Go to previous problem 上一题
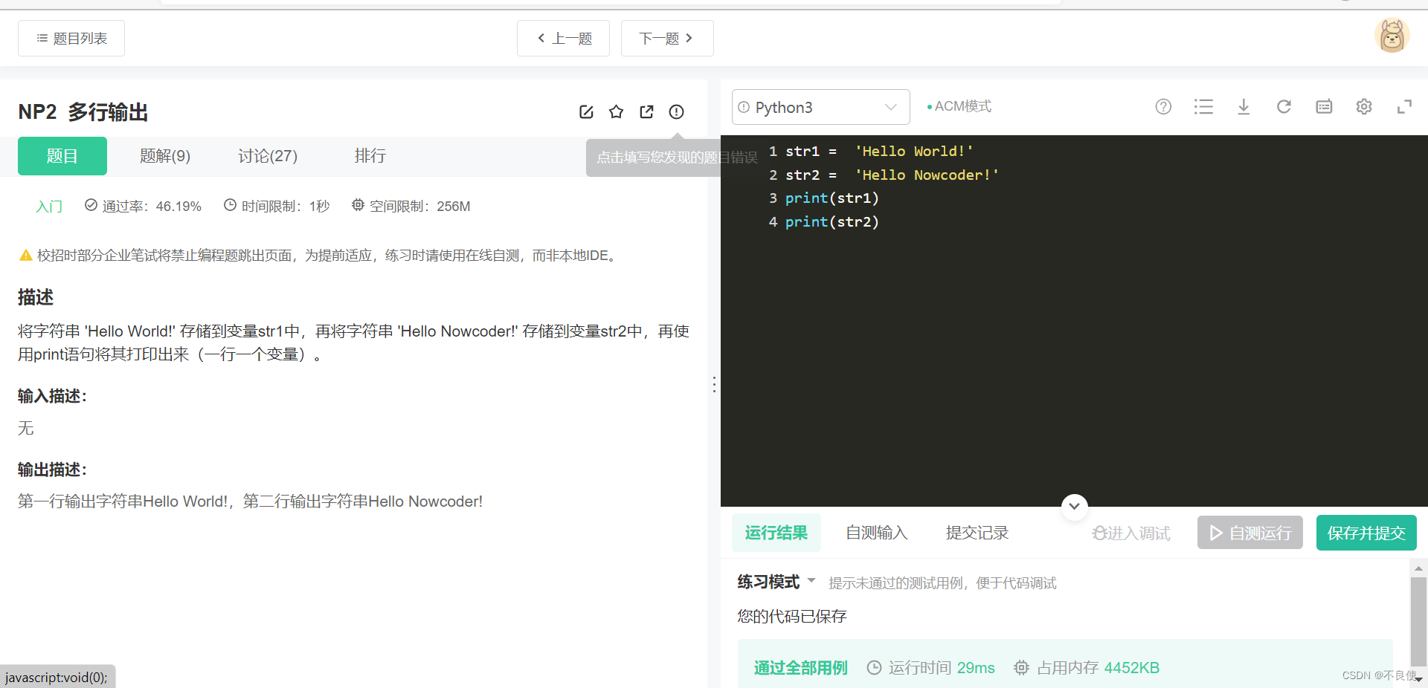This screenshot has height=688, width=1428. click(563, 39)
